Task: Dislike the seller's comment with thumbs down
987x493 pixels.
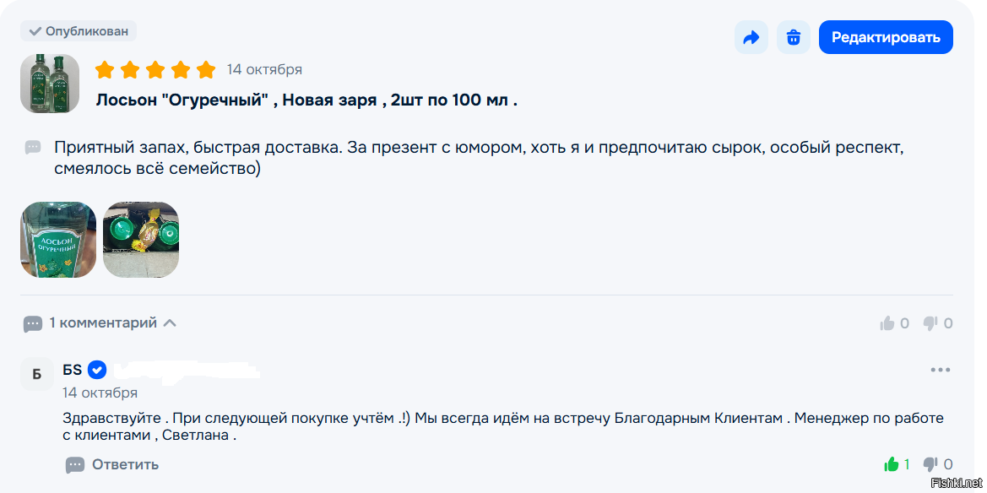Action: click(931, 464)
